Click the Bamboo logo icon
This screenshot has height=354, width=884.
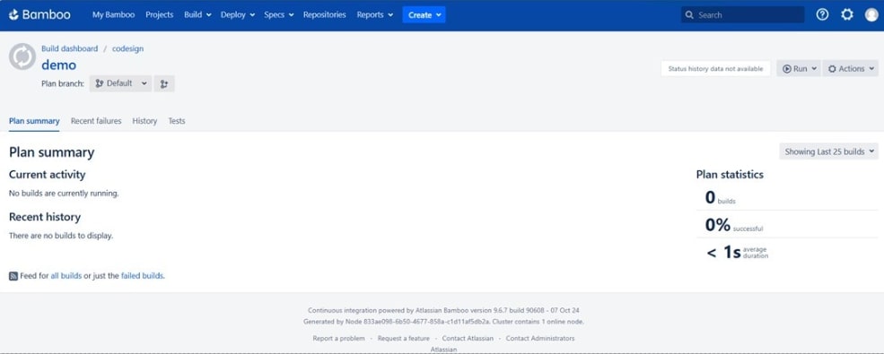coord(14,14)
